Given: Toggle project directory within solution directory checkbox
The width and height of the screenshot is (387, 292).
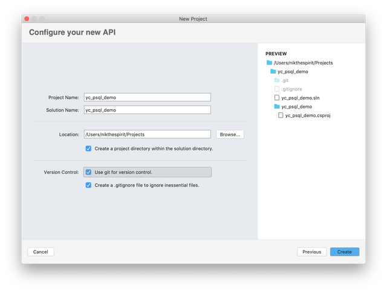Looking at the screenshot, I should tap(88, 148).
